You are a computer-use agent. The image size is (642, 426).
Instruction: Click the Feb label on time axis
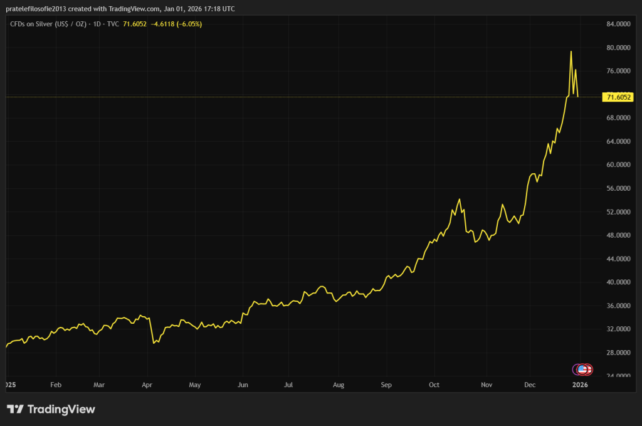(55, 384)
